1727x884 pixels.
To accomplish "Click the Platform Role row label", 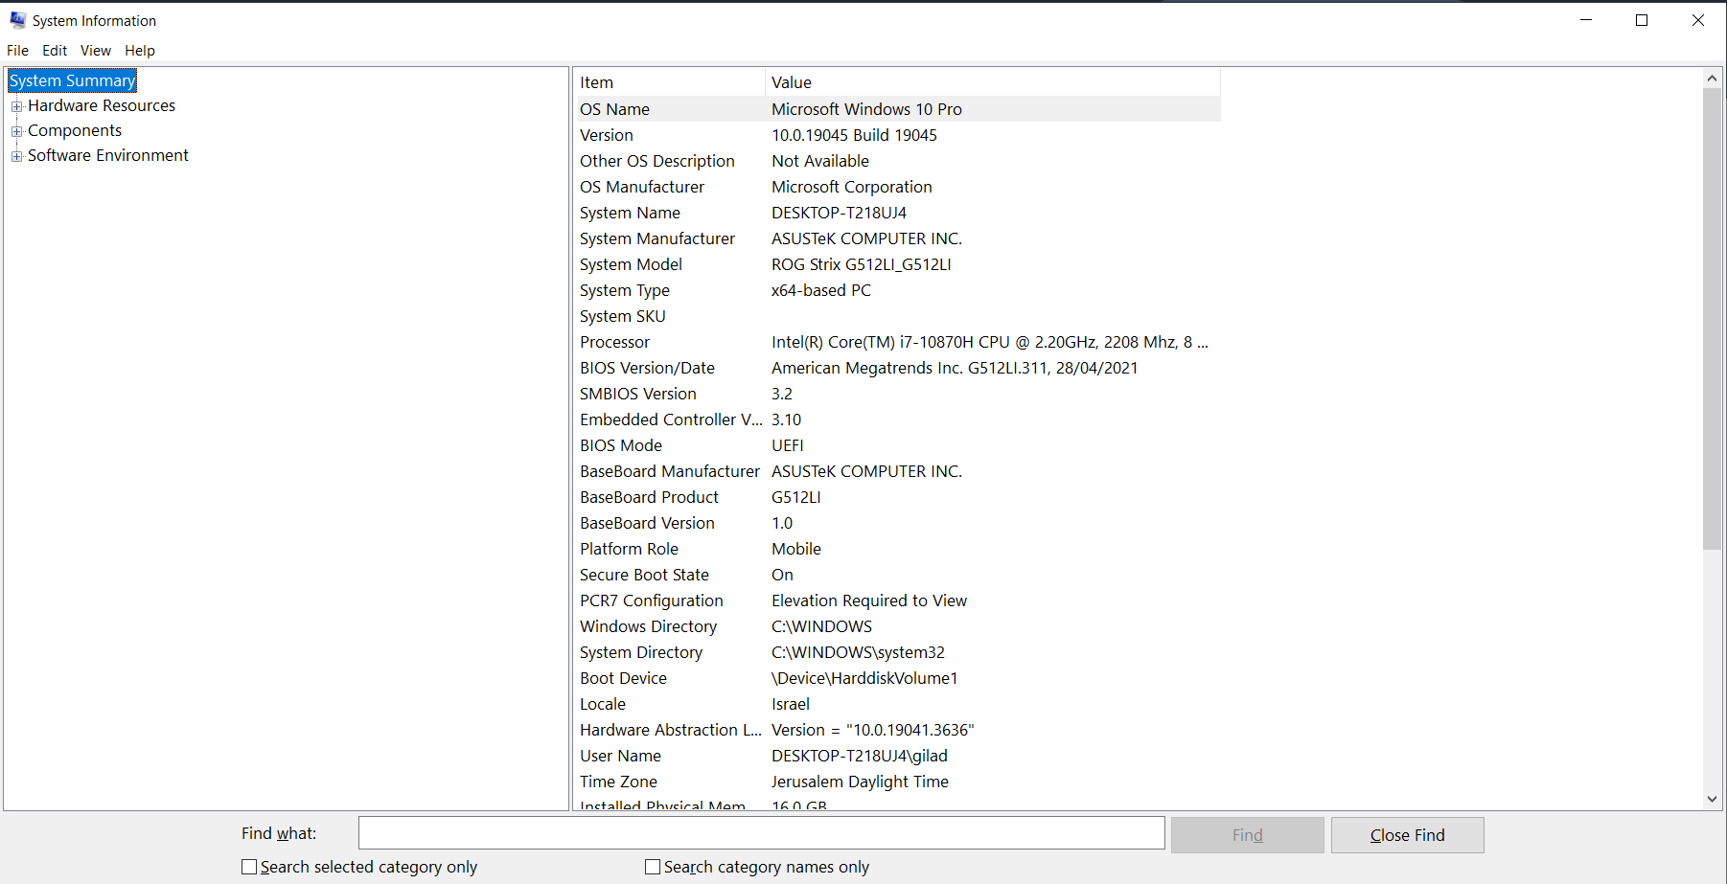I will coord(629,549).
